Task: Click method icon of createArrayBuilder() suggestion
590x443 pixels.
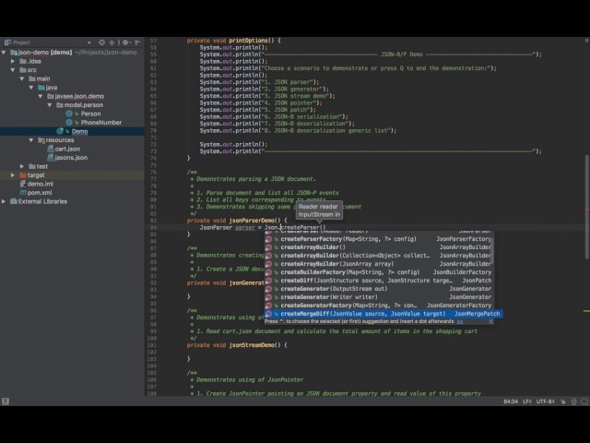Action: tap(268, 247)
